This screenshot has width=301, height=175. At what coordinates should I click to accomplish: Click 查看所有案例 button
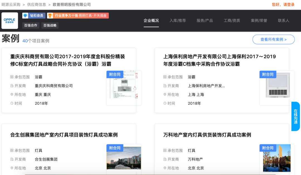273,39
